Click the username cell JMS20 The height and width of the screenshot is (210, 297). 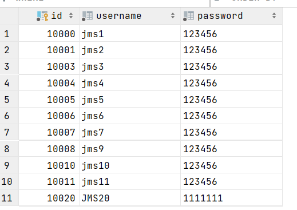pyautogui.click(x=130, y=198)
